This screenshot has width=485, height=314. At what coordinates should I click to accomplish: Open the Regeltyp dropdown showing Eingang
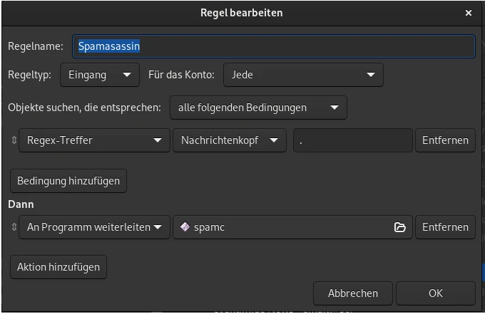(100, 75)
